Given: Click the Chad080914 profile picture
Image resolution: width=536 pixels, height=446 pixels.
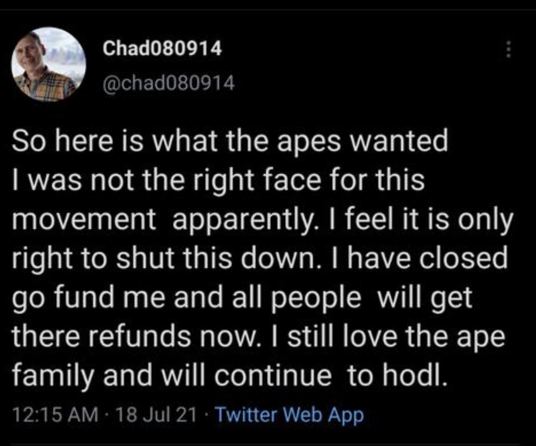Looking at the screenshot, I should coord(49,64).
